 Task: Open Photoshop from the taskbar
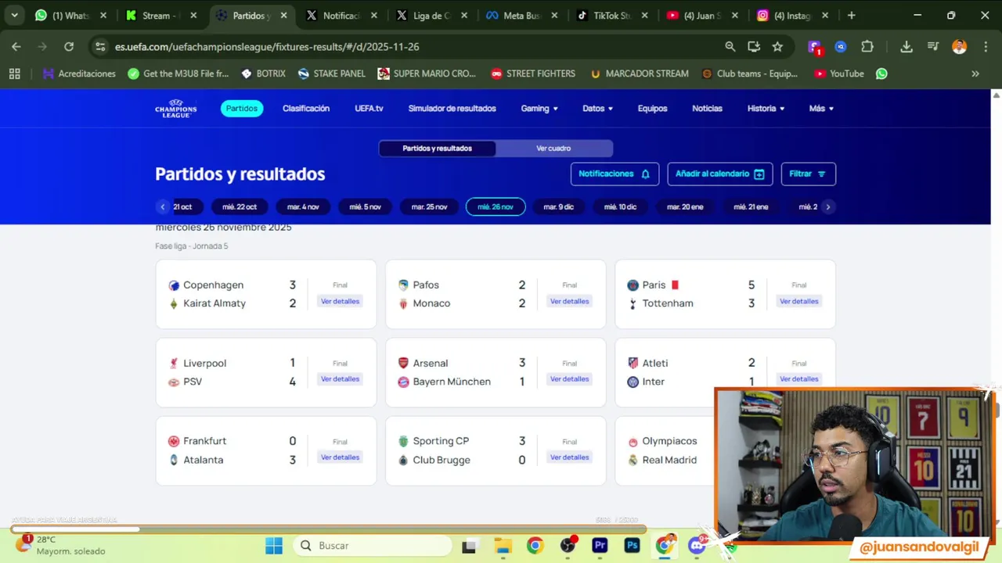coord(633,546)
